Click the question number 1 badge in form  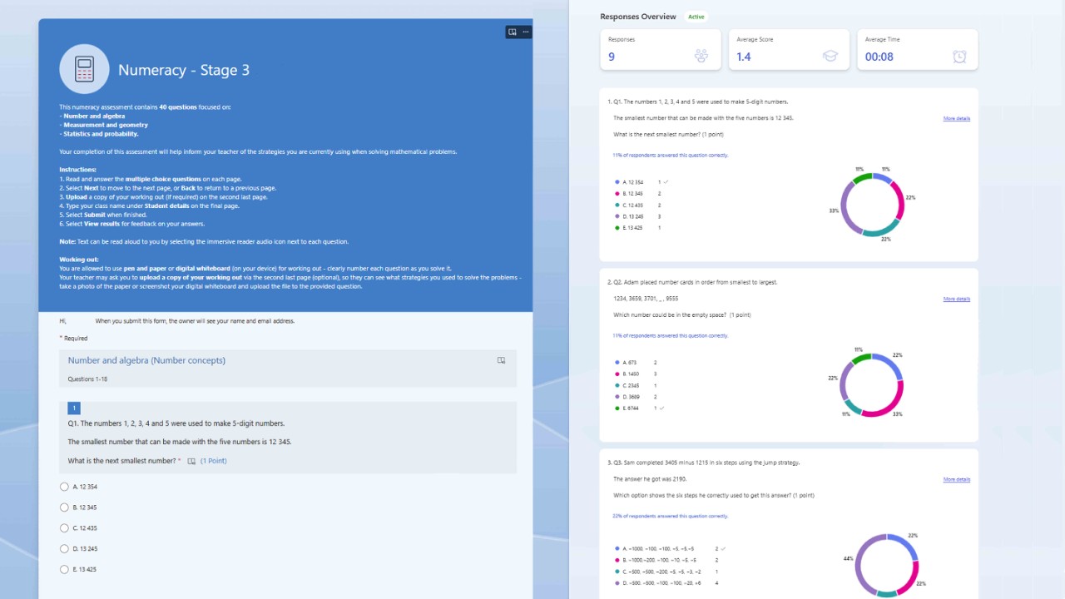pos(74,408)
